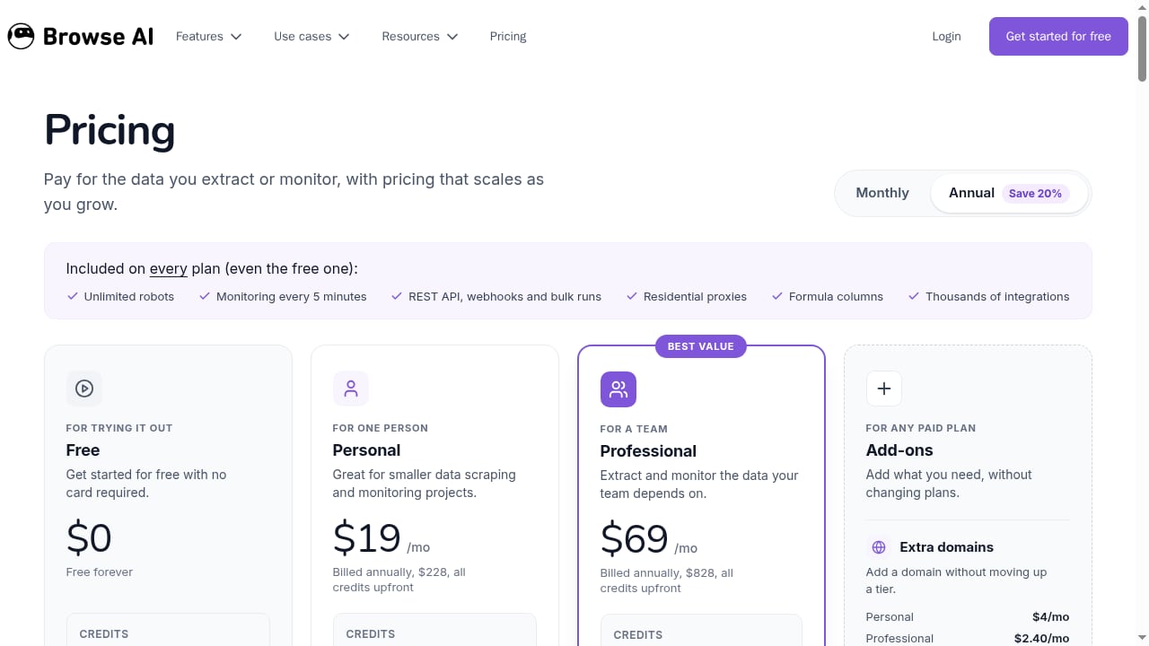The width and height of the screenshot is (1149, 646).
Task: Click the Professional plan team icon
Action: click(x=618, y=389)
